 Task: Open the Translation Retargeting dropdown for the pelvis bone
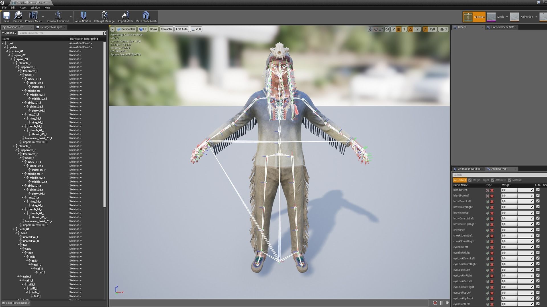(x=81, y=47)
